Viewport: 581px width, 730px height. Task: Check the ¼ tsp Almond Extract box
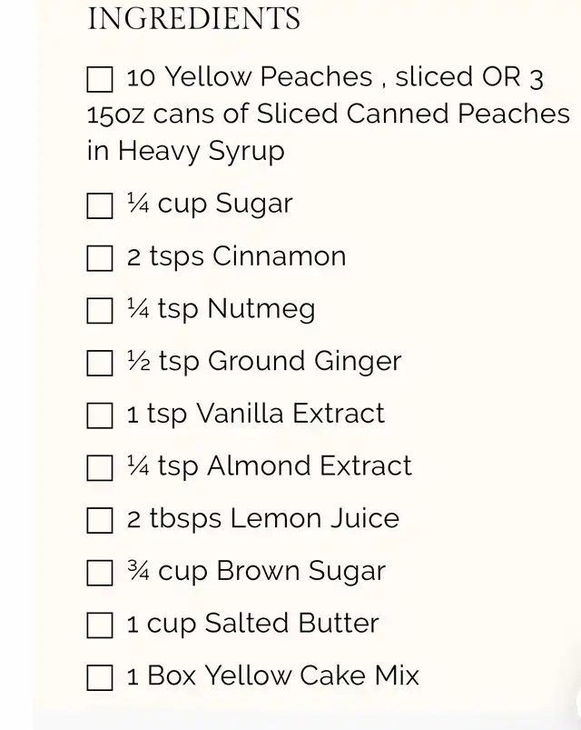[100, 468]
